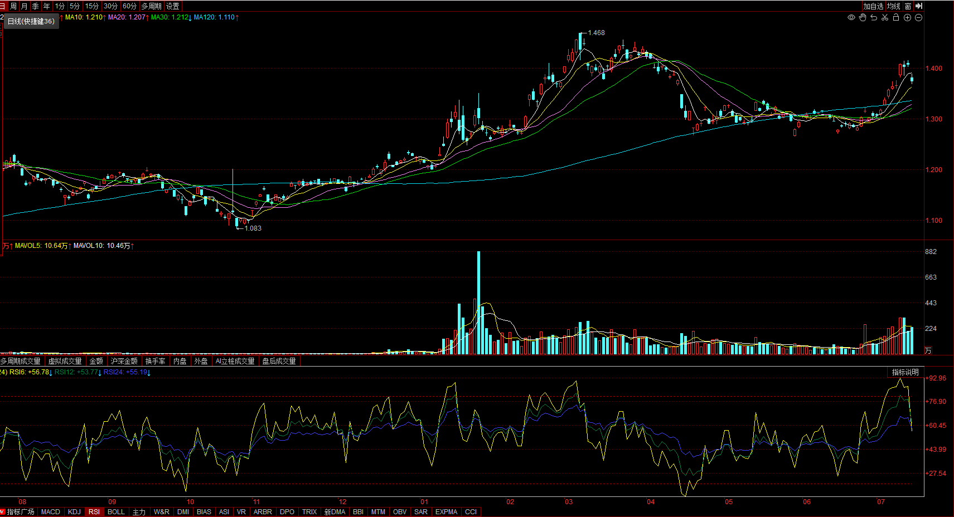The height and width of the screenshot is (517, 954).
Task: Click the MA20: 1.207 label
Action: tap(127, 17)
